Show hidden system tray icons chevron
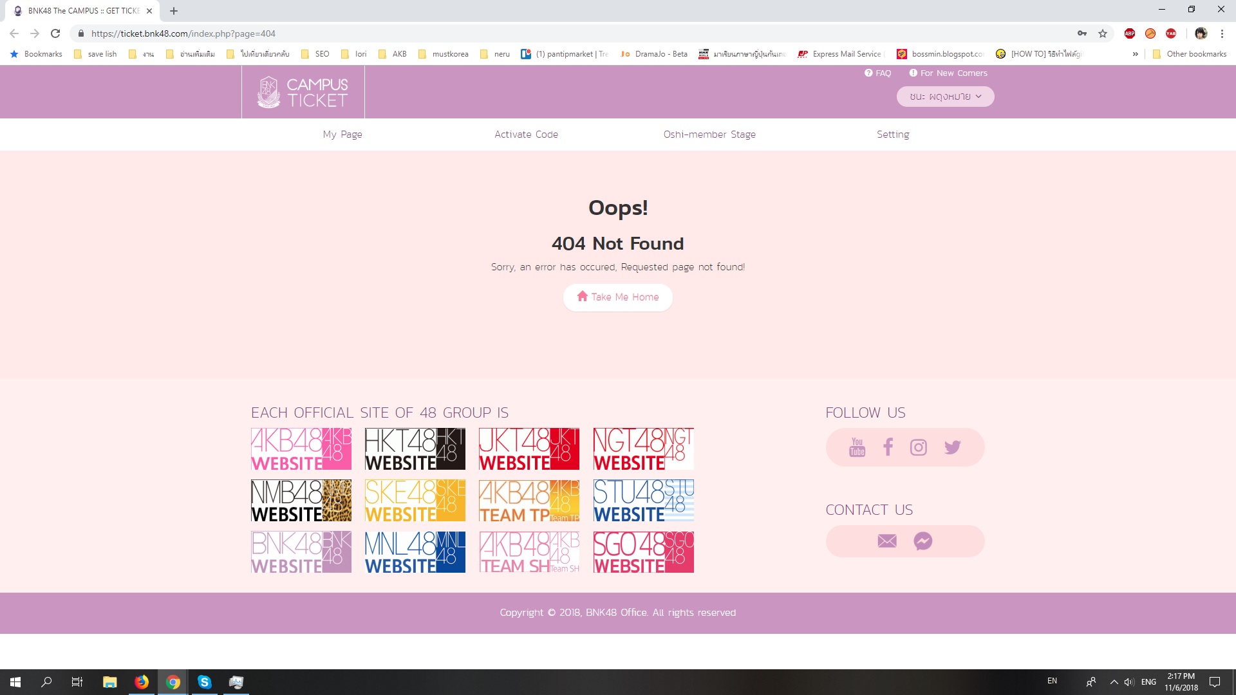The image size is (1236, 695). pyautogui.click(x=1114, y=682)
